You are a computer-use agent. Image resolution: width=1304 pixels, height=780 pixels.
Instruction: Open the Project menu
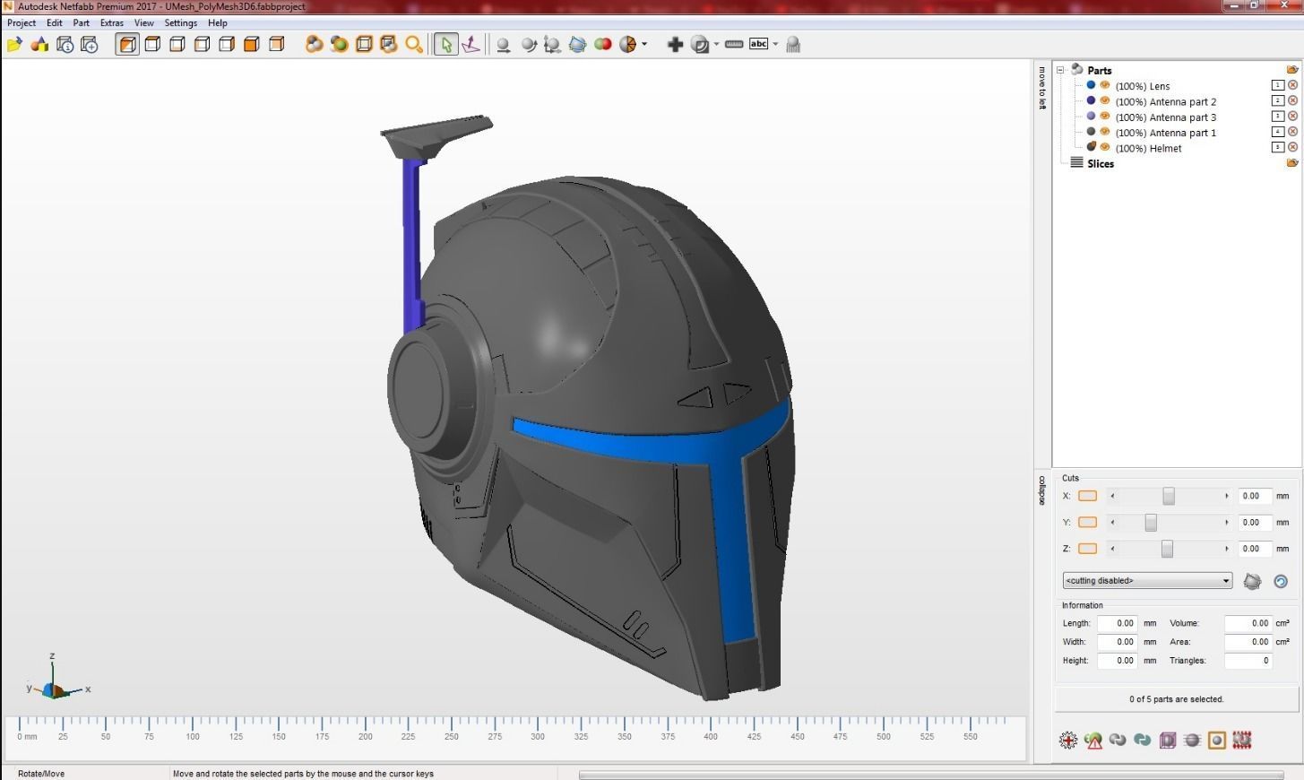(x=22, y=22)
